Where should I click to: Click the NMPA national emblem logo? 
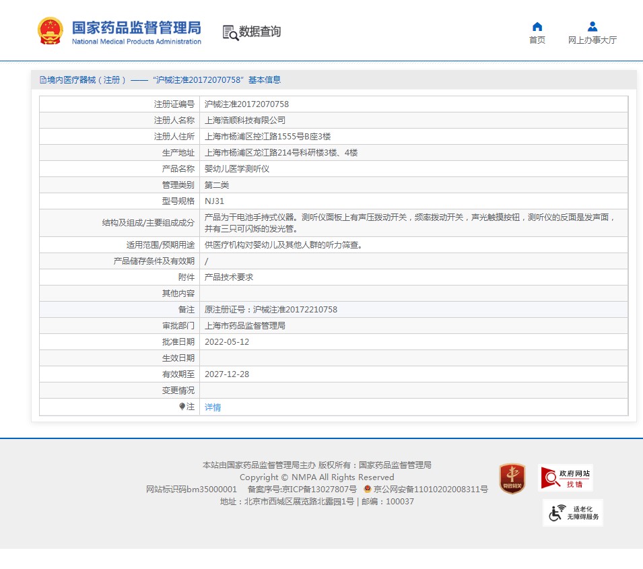coord(50,31)
